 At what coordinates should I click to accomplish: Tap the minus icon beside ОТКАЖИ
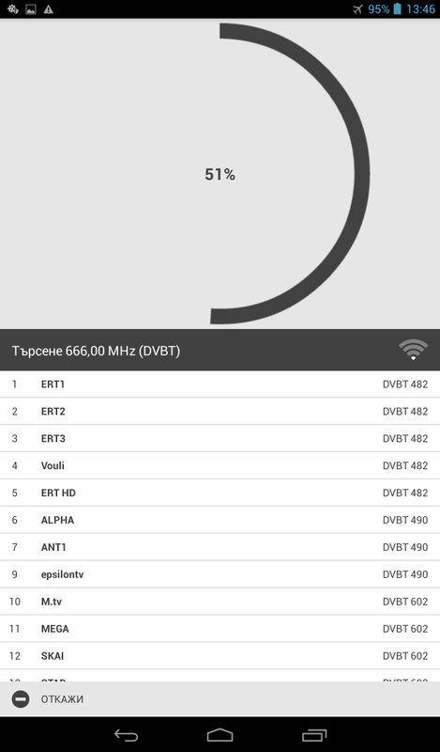pyautogui.click(x=21, y=699)
